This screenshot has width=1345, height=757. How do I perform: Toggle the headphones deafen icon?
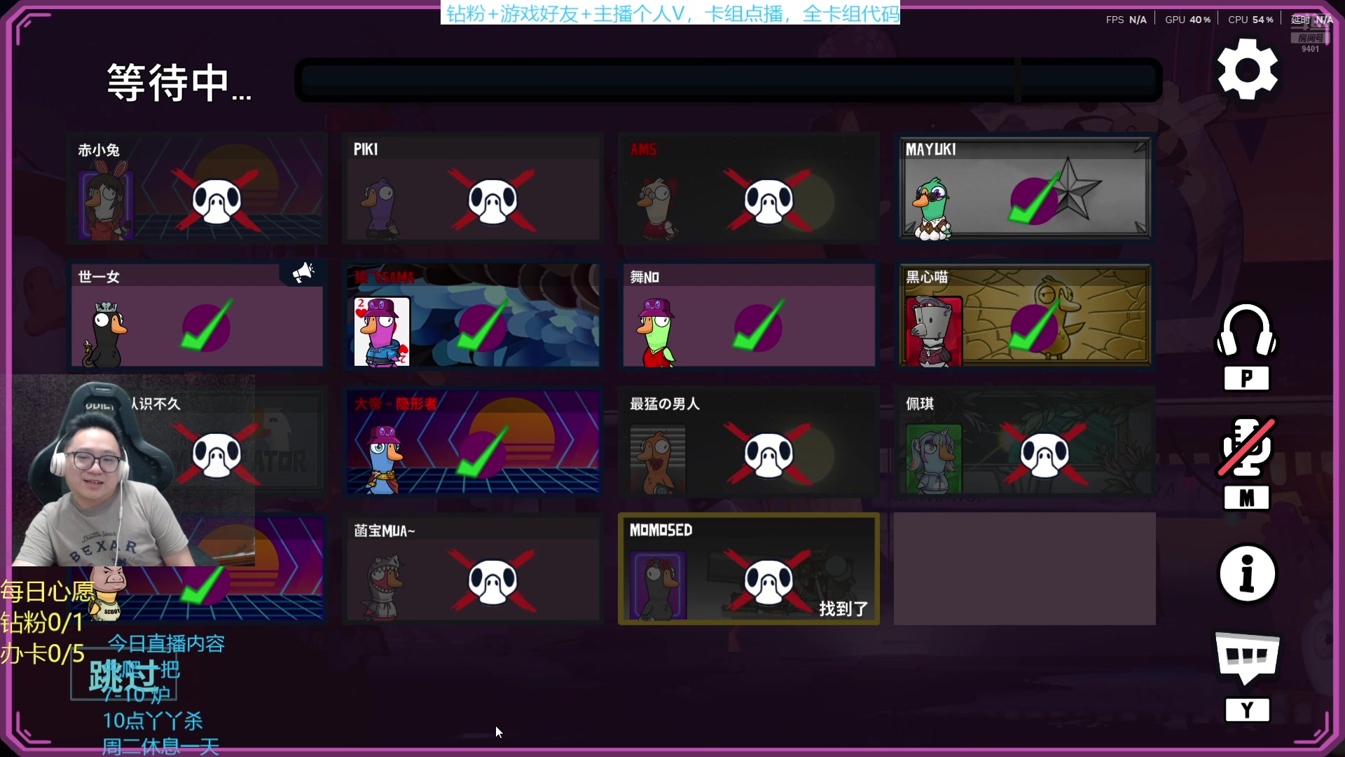[x=1246, y=329]
